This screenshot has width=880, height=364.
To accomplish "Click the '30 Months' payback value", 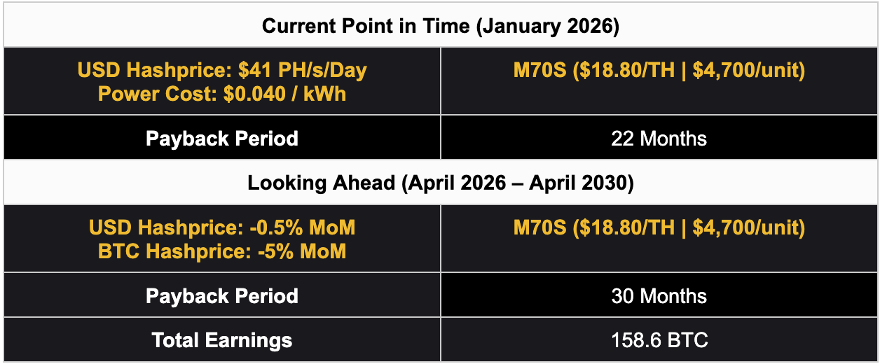I will [659, 295].
